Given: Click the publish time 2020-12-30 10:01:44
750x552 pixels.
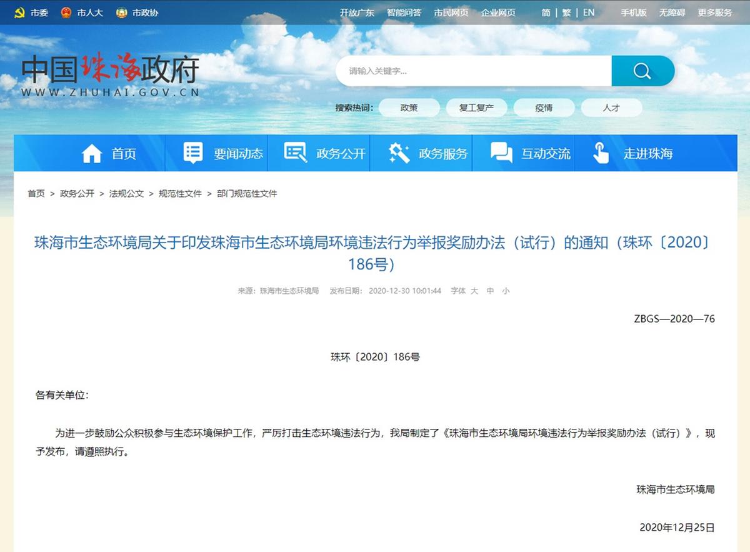Looking at the screenshot, I should click(x=405, y=291).
